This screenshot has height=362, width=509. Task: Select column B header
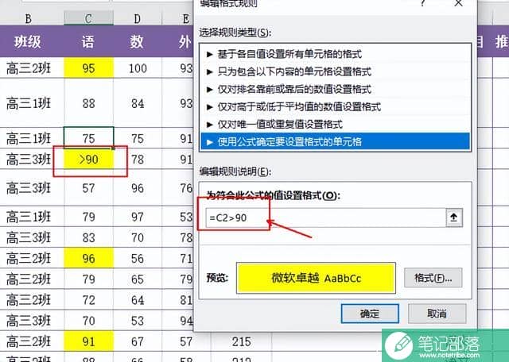click(29, 18)
